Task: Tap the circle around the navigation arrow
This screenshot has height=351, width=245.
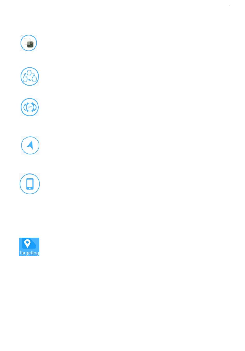Action: click(30, 145)
